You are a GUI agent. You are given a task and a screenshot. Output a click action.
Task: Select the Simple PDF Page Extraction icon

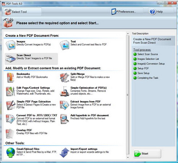11,105
